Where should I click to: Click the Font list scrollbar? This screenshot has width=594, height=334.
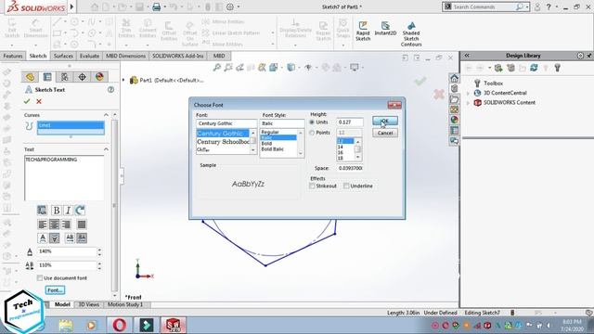[253, 142]
